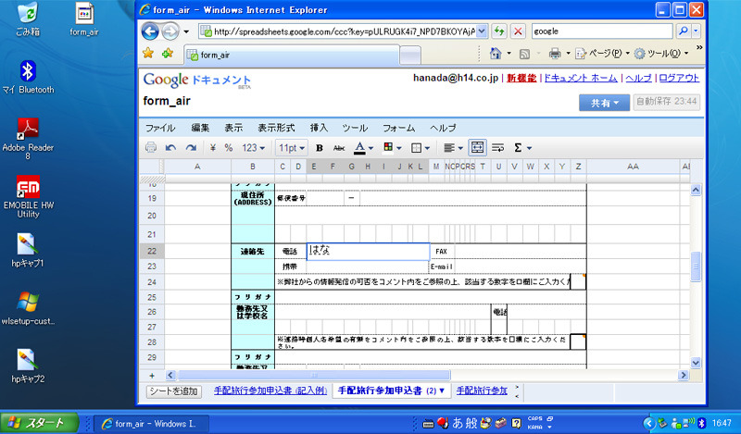Open the cell borders dropdown
Screen dimensions: 741x434
[421, 148]
